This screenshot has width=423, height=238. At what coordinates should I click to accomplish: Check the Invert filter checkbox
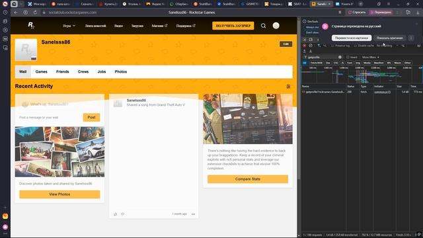tap(348, 58)
